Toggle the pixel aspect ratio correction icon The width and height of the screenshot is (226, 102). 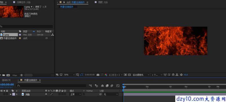[x=165, y=75]
